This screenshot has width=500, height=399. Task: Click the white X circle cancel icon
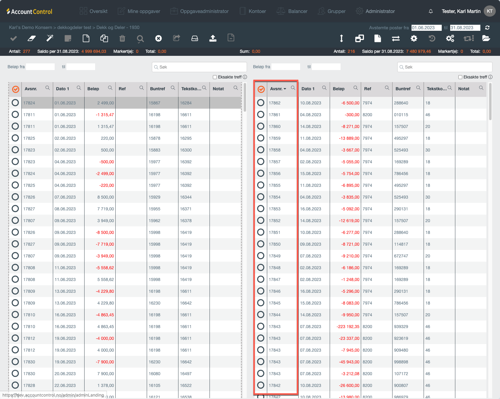159,38
